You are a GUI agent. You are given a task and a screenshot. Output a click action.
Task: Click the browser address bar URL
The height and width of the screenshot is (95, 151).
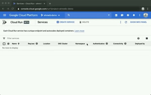(47, 9)
